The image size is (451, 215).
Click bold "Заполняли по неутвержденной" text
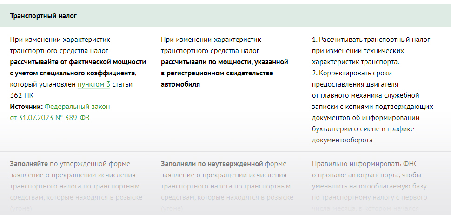pos(212,164)
